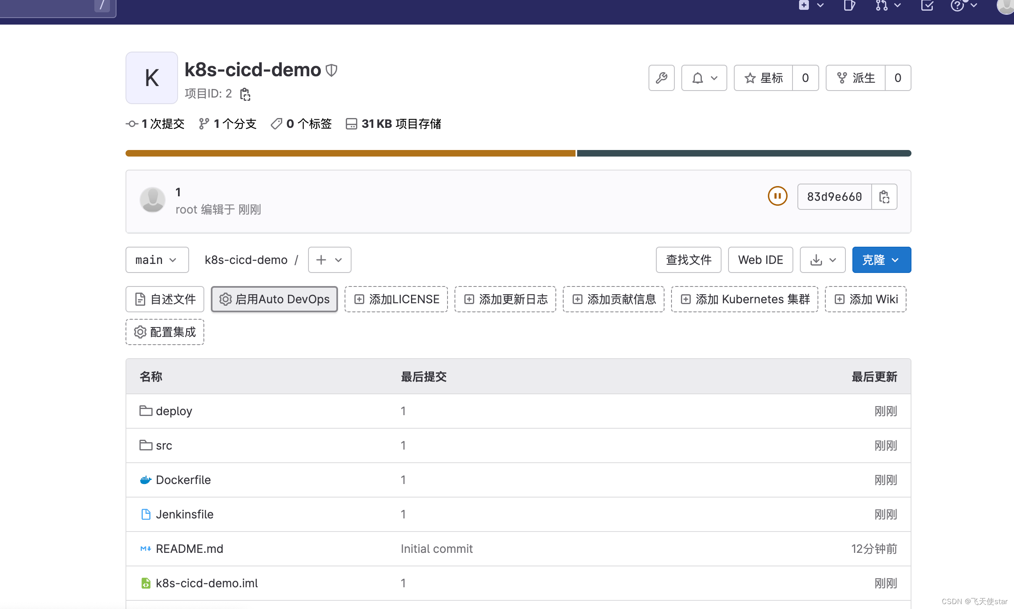The image size is (1014, 609).
Task: Click the dark teal language bar segment
Action: [x=744, y=153]
